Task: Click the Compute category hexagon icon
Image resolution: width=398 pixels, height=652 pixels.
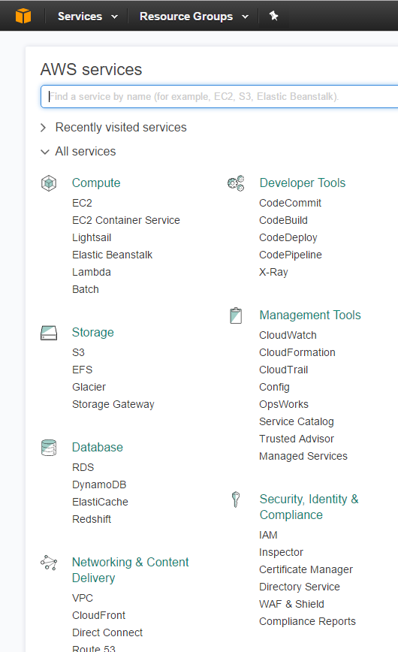Action: (49, 183)
